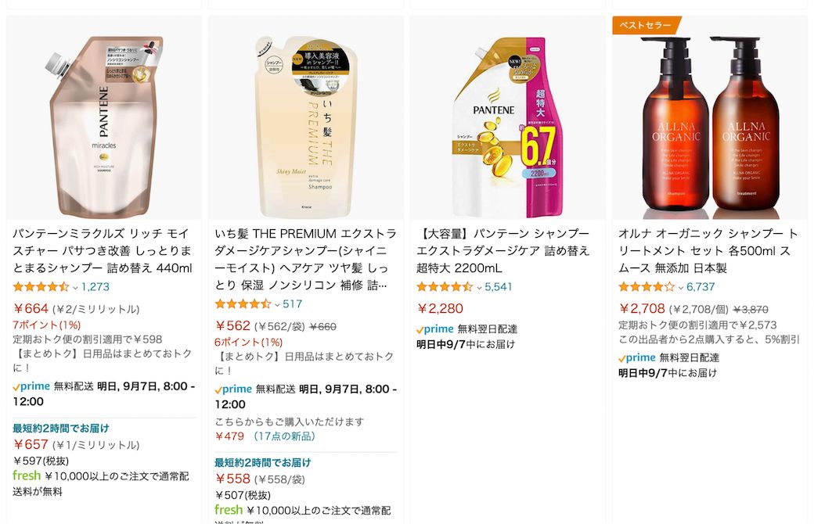Click the ¥2,280 price of Pantene 2200mL
Screen dimensions: 814x524
point(440,309)
